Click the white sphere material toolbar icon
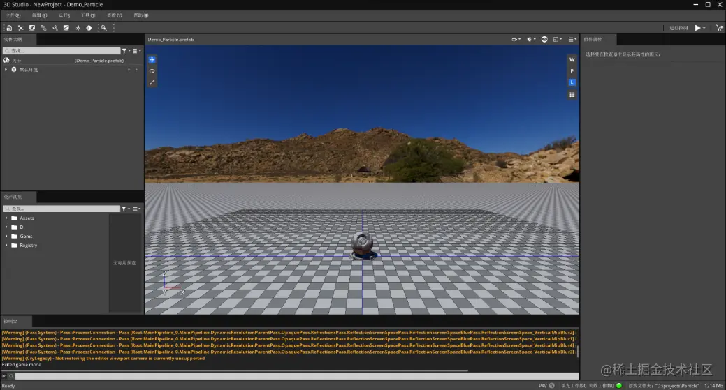 89,28
